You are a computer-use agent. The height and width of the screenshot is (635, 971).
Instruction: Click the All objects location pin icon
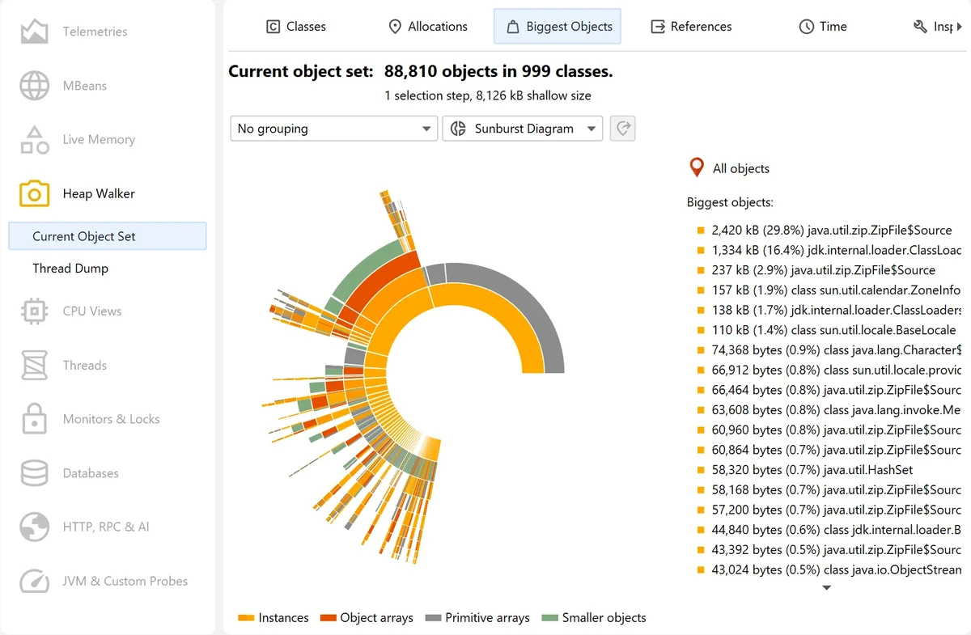696,168
